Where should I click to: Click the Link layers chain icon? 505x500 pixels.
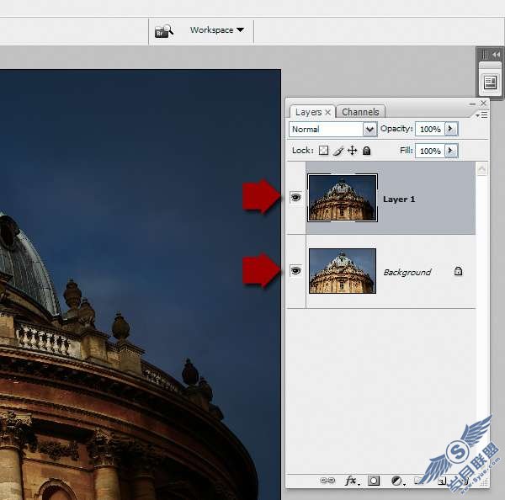[327, 481]
